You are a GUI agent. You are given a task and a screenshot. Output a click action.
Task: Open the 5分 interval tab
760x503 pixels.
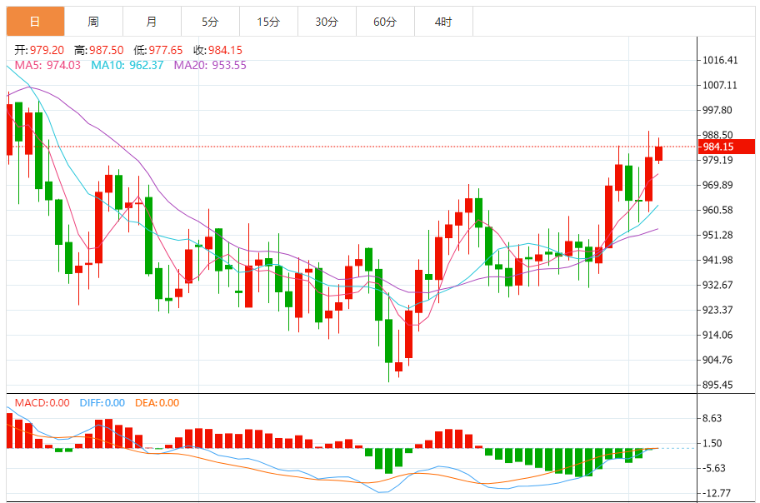(x=210, y=22)
